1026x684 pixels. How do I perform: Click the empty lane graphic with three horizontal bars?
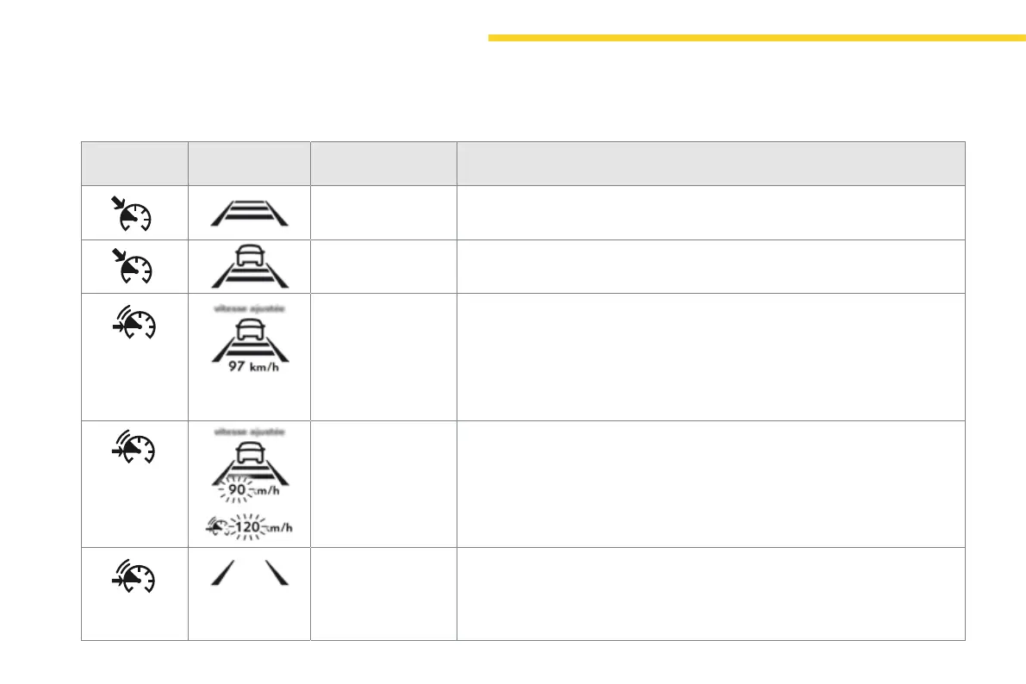(x=249, y=212)
